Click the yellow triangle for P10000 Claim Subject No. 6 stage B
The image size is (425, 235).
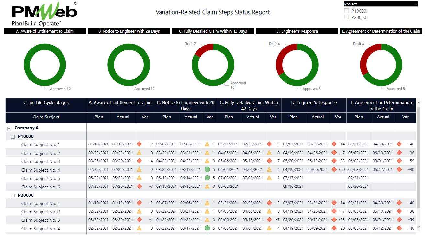point(207,186)
